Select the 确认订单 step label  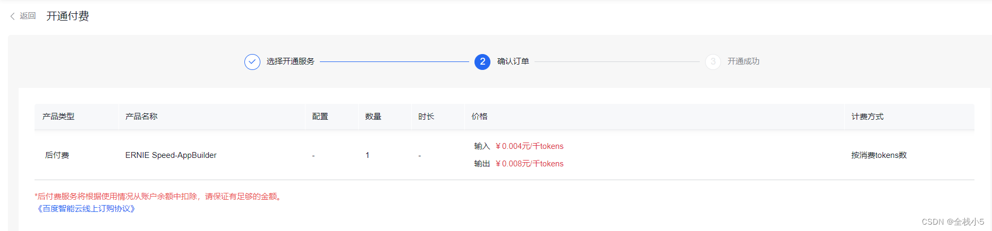click(513, 61)
